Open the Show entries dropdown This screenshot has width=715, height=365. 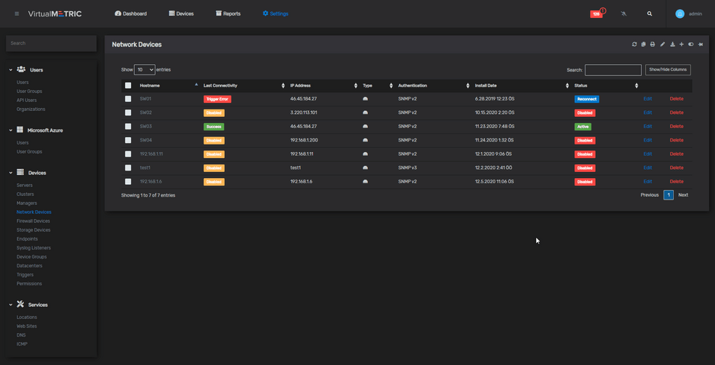(x=144, y=70)
